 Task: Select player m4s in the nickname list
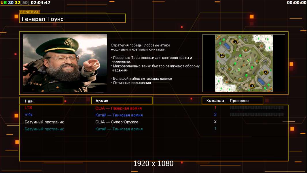29,115
